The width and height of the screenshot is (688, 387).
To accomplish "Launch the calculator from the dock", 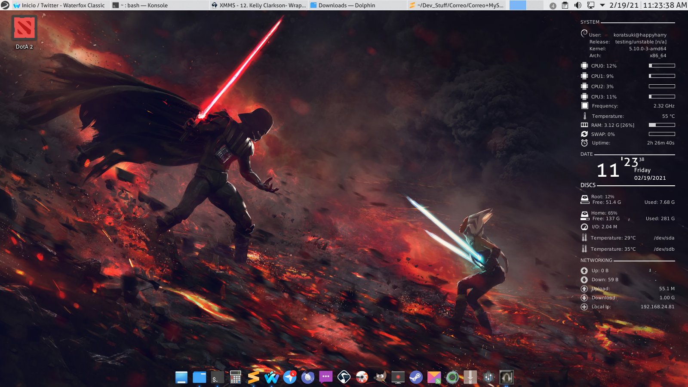I will coord(235,378).
